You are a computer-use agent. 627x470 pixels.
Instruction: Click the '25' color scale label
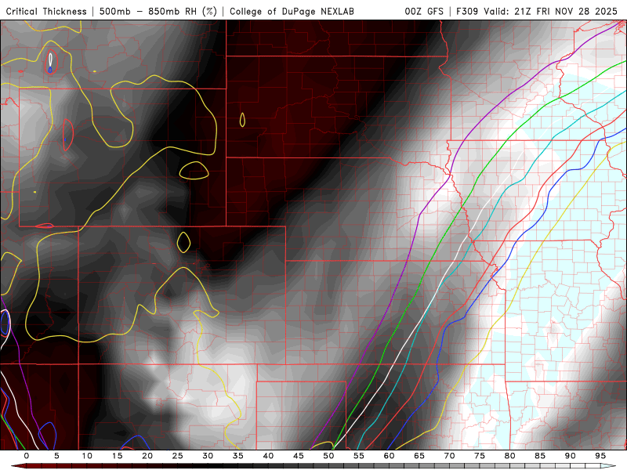[x=178, y=456]
